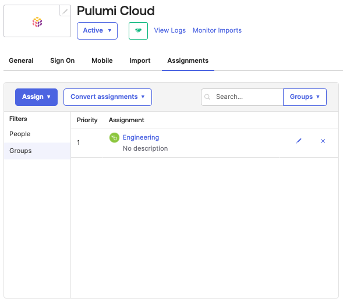Viewport: 343px width, 302px height.
Task: Click the Engineering group green avatar icon
Action: coord(114,137)
